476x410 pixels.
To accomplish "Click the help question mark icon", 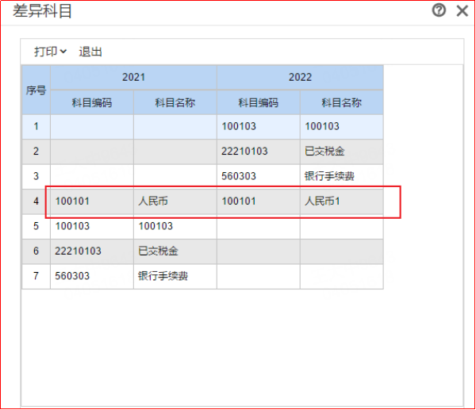I will click(439, 10).
